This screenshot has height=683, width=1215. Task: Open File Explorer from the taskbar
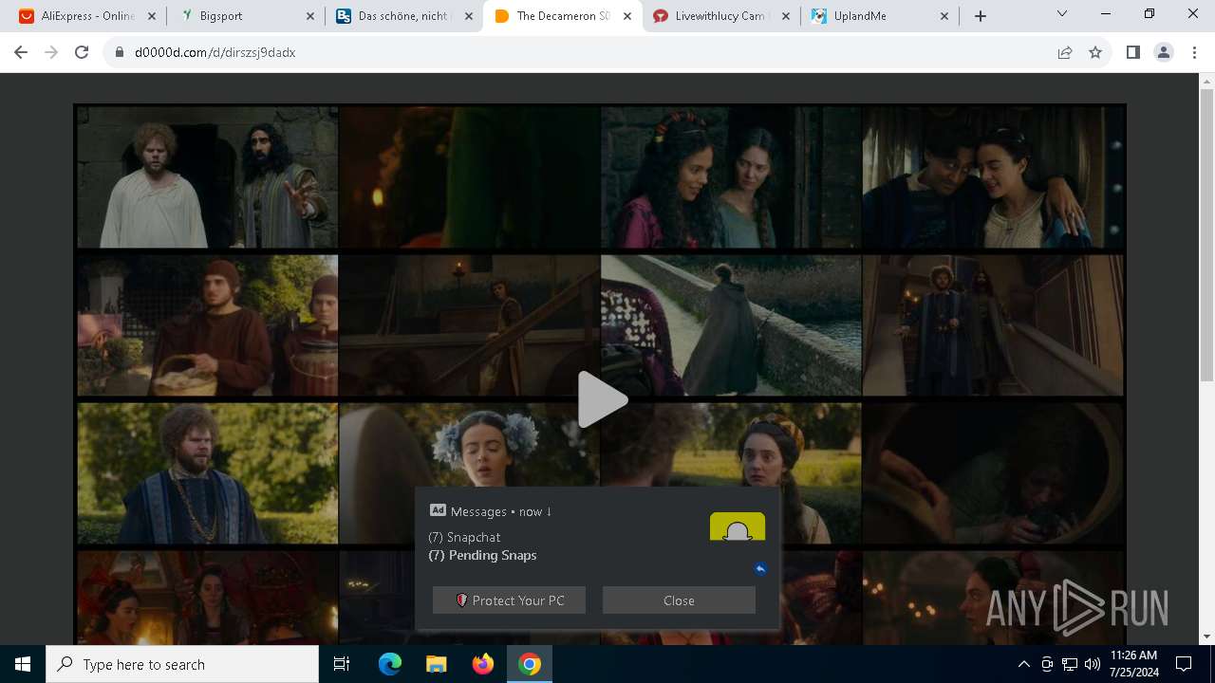point(436,664)
